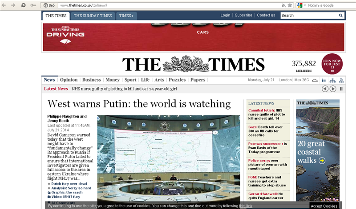Open the News section menu
The height and width of the screenshot is (209, 356).
tap(49, 80)
